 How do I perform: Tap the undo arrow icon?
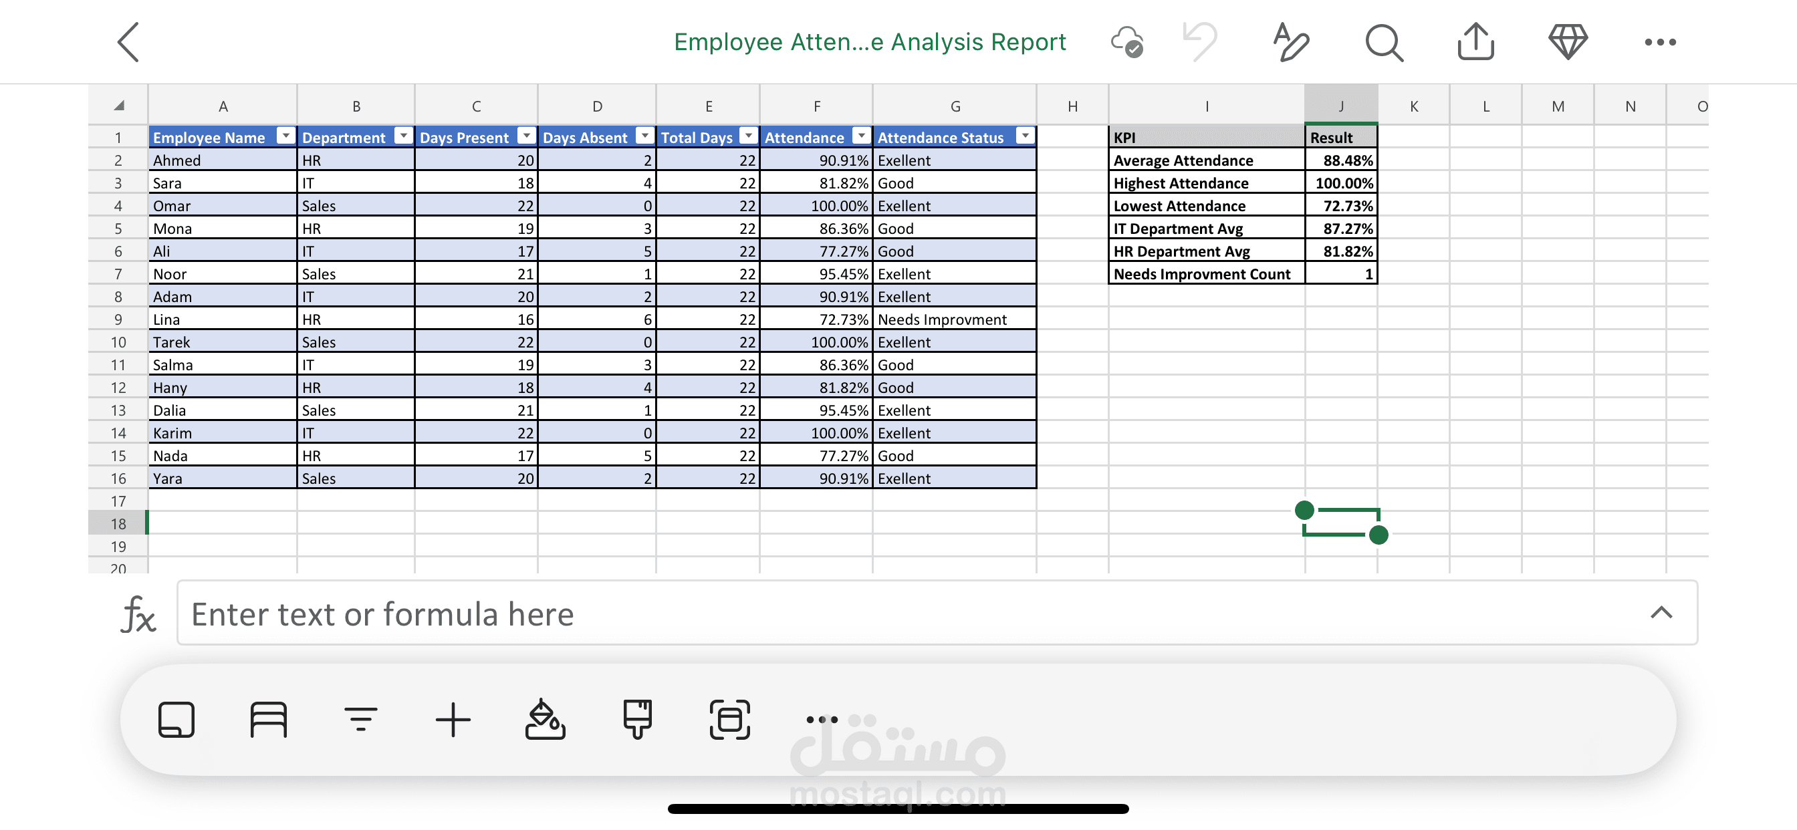[x=1201, y=42]
